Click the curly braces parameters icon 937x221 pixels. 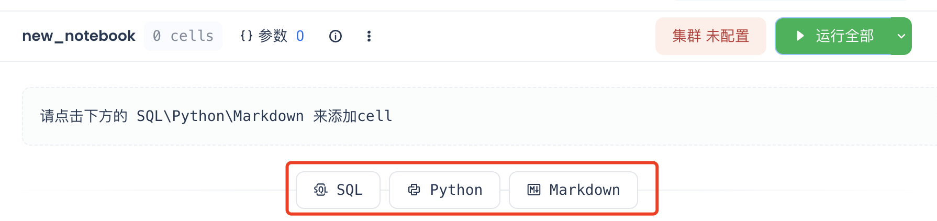247,36
